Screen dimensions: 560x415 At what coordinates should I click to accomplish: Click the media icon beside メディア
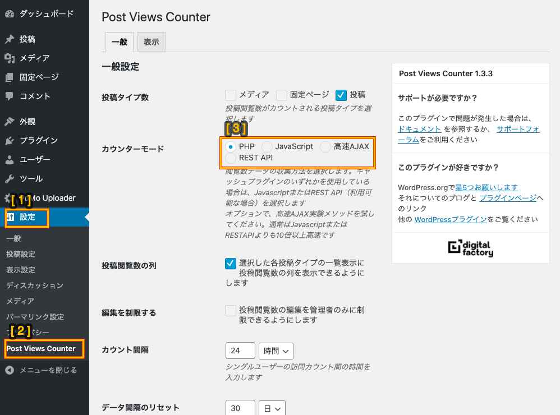pos(10,58)
